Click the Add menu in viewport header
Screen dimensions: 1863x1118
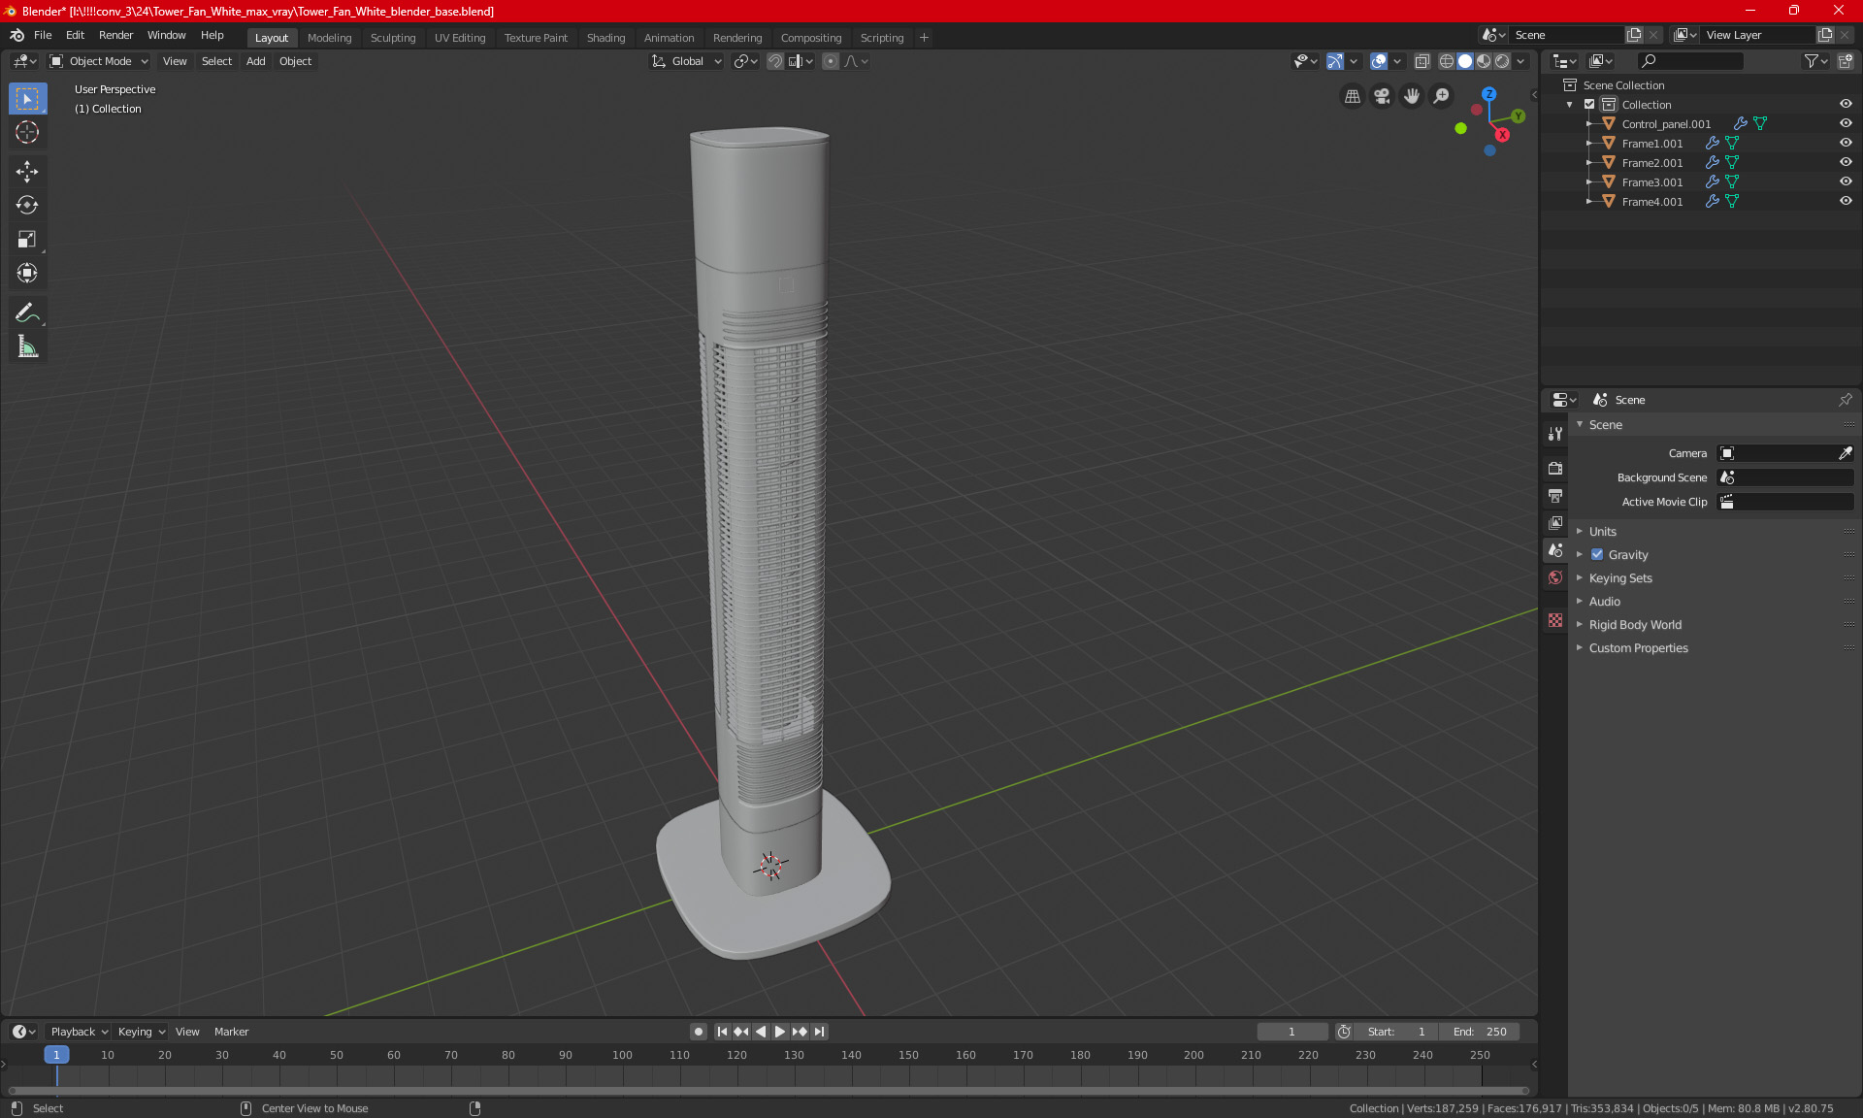255,61
